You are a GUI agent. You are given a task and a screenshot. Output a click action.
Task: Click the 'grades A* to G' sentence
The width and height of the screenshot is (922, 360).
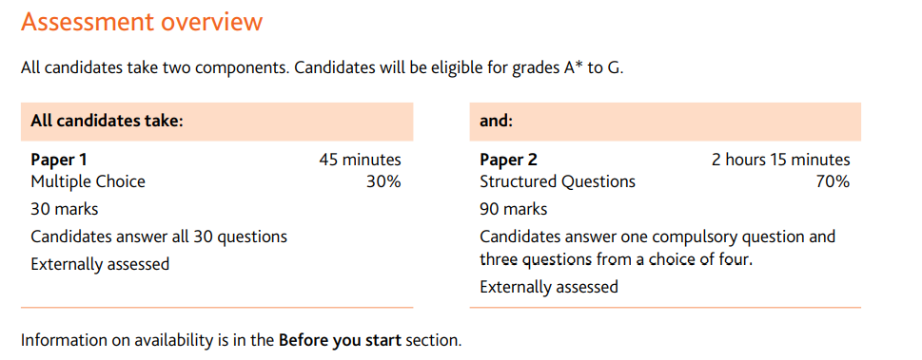click(x=322, y=68)
